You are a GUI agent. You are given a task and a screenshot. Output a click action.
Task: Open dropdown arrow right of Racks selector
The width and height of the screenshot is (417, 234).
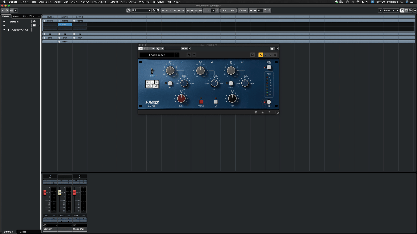397,10
